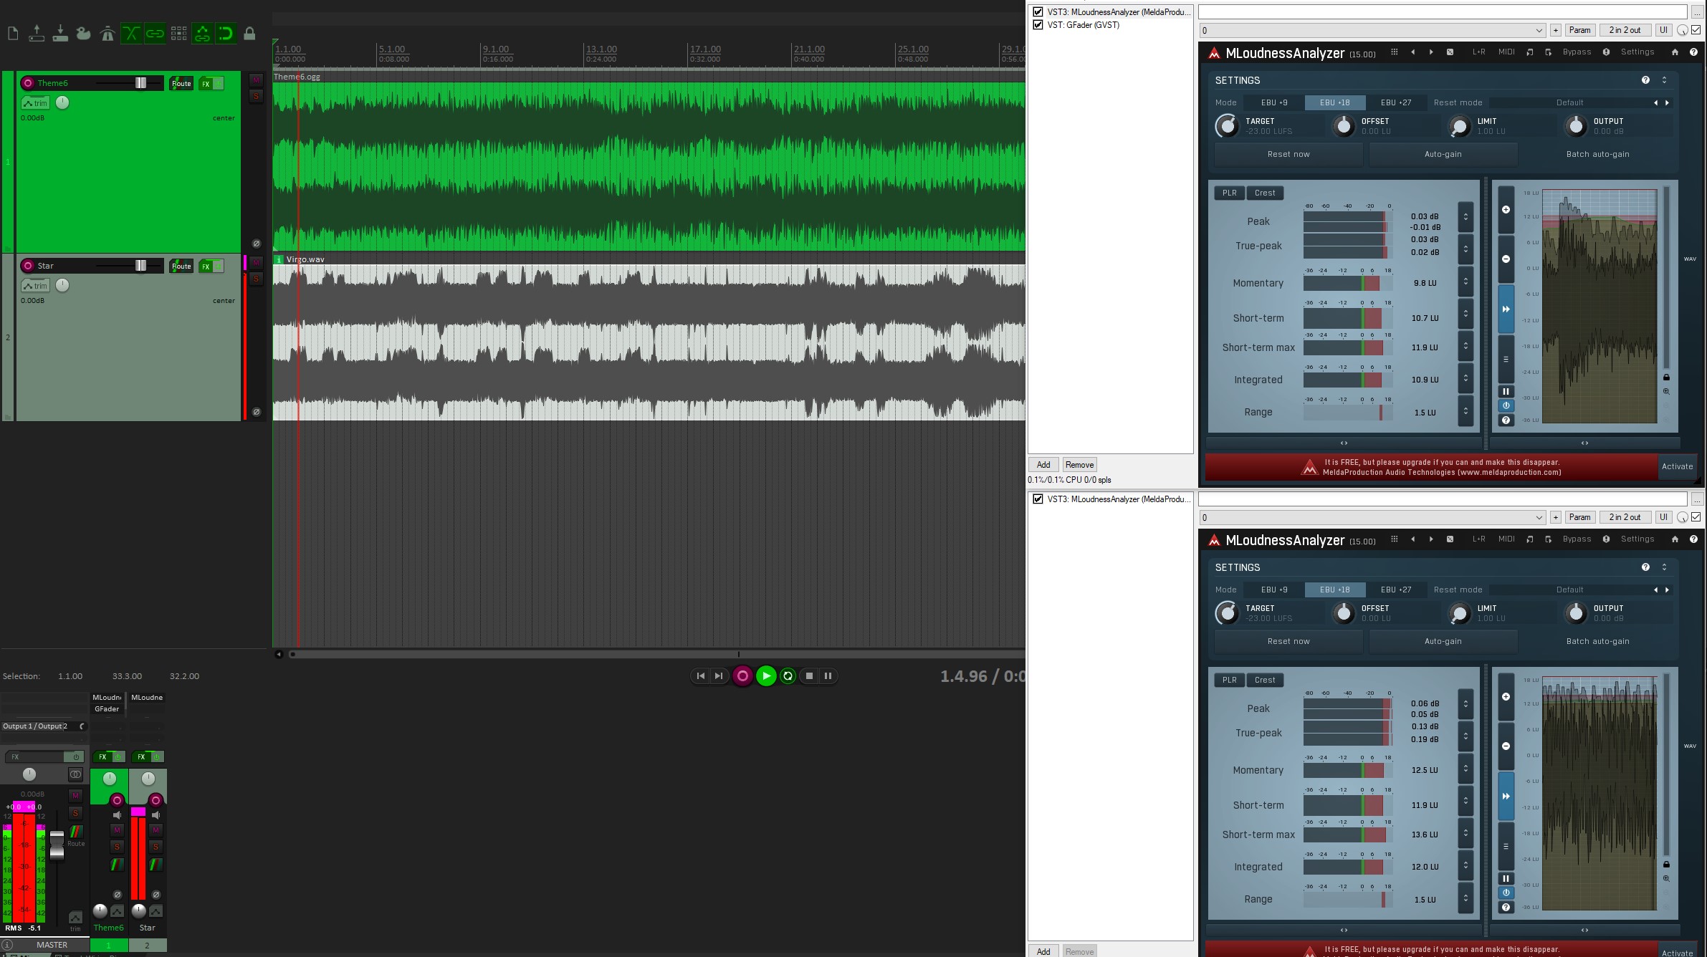Click the trim envelope button on Theme6 track
The width and height of the screenshot is (1707, 957).
(35, 103)
